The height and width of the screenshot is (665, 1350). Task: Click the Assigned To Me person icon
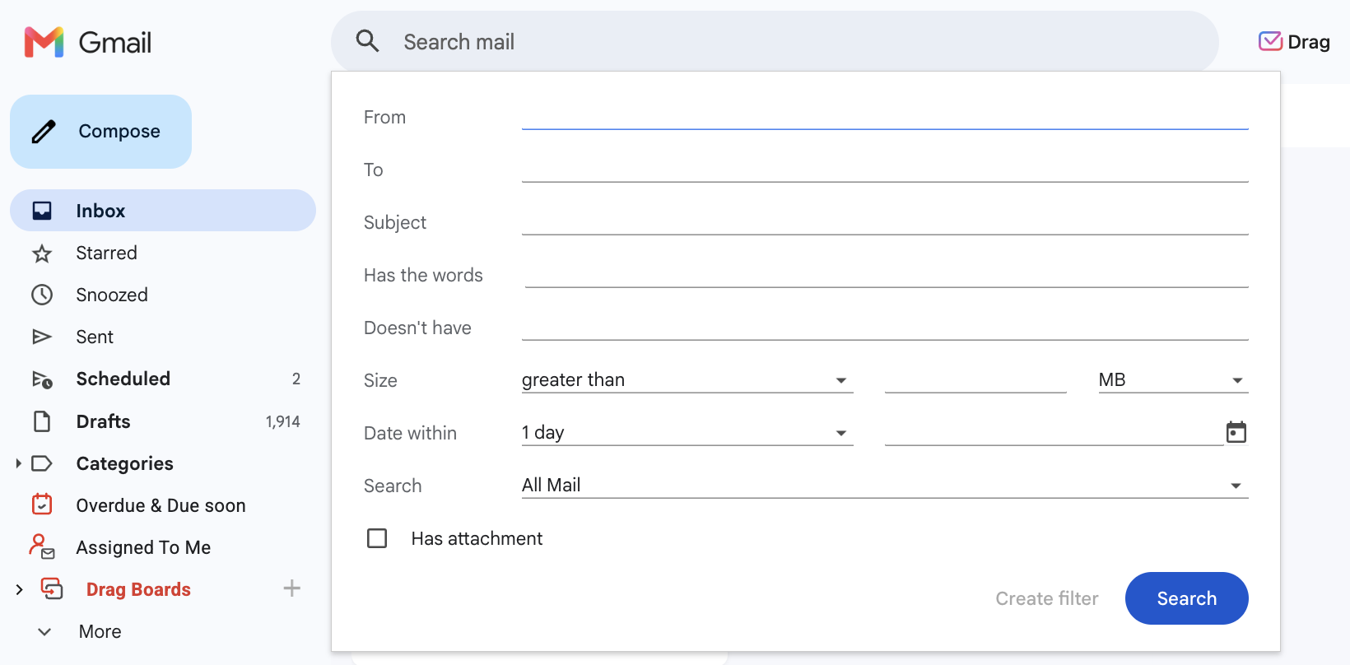point(42,546)
